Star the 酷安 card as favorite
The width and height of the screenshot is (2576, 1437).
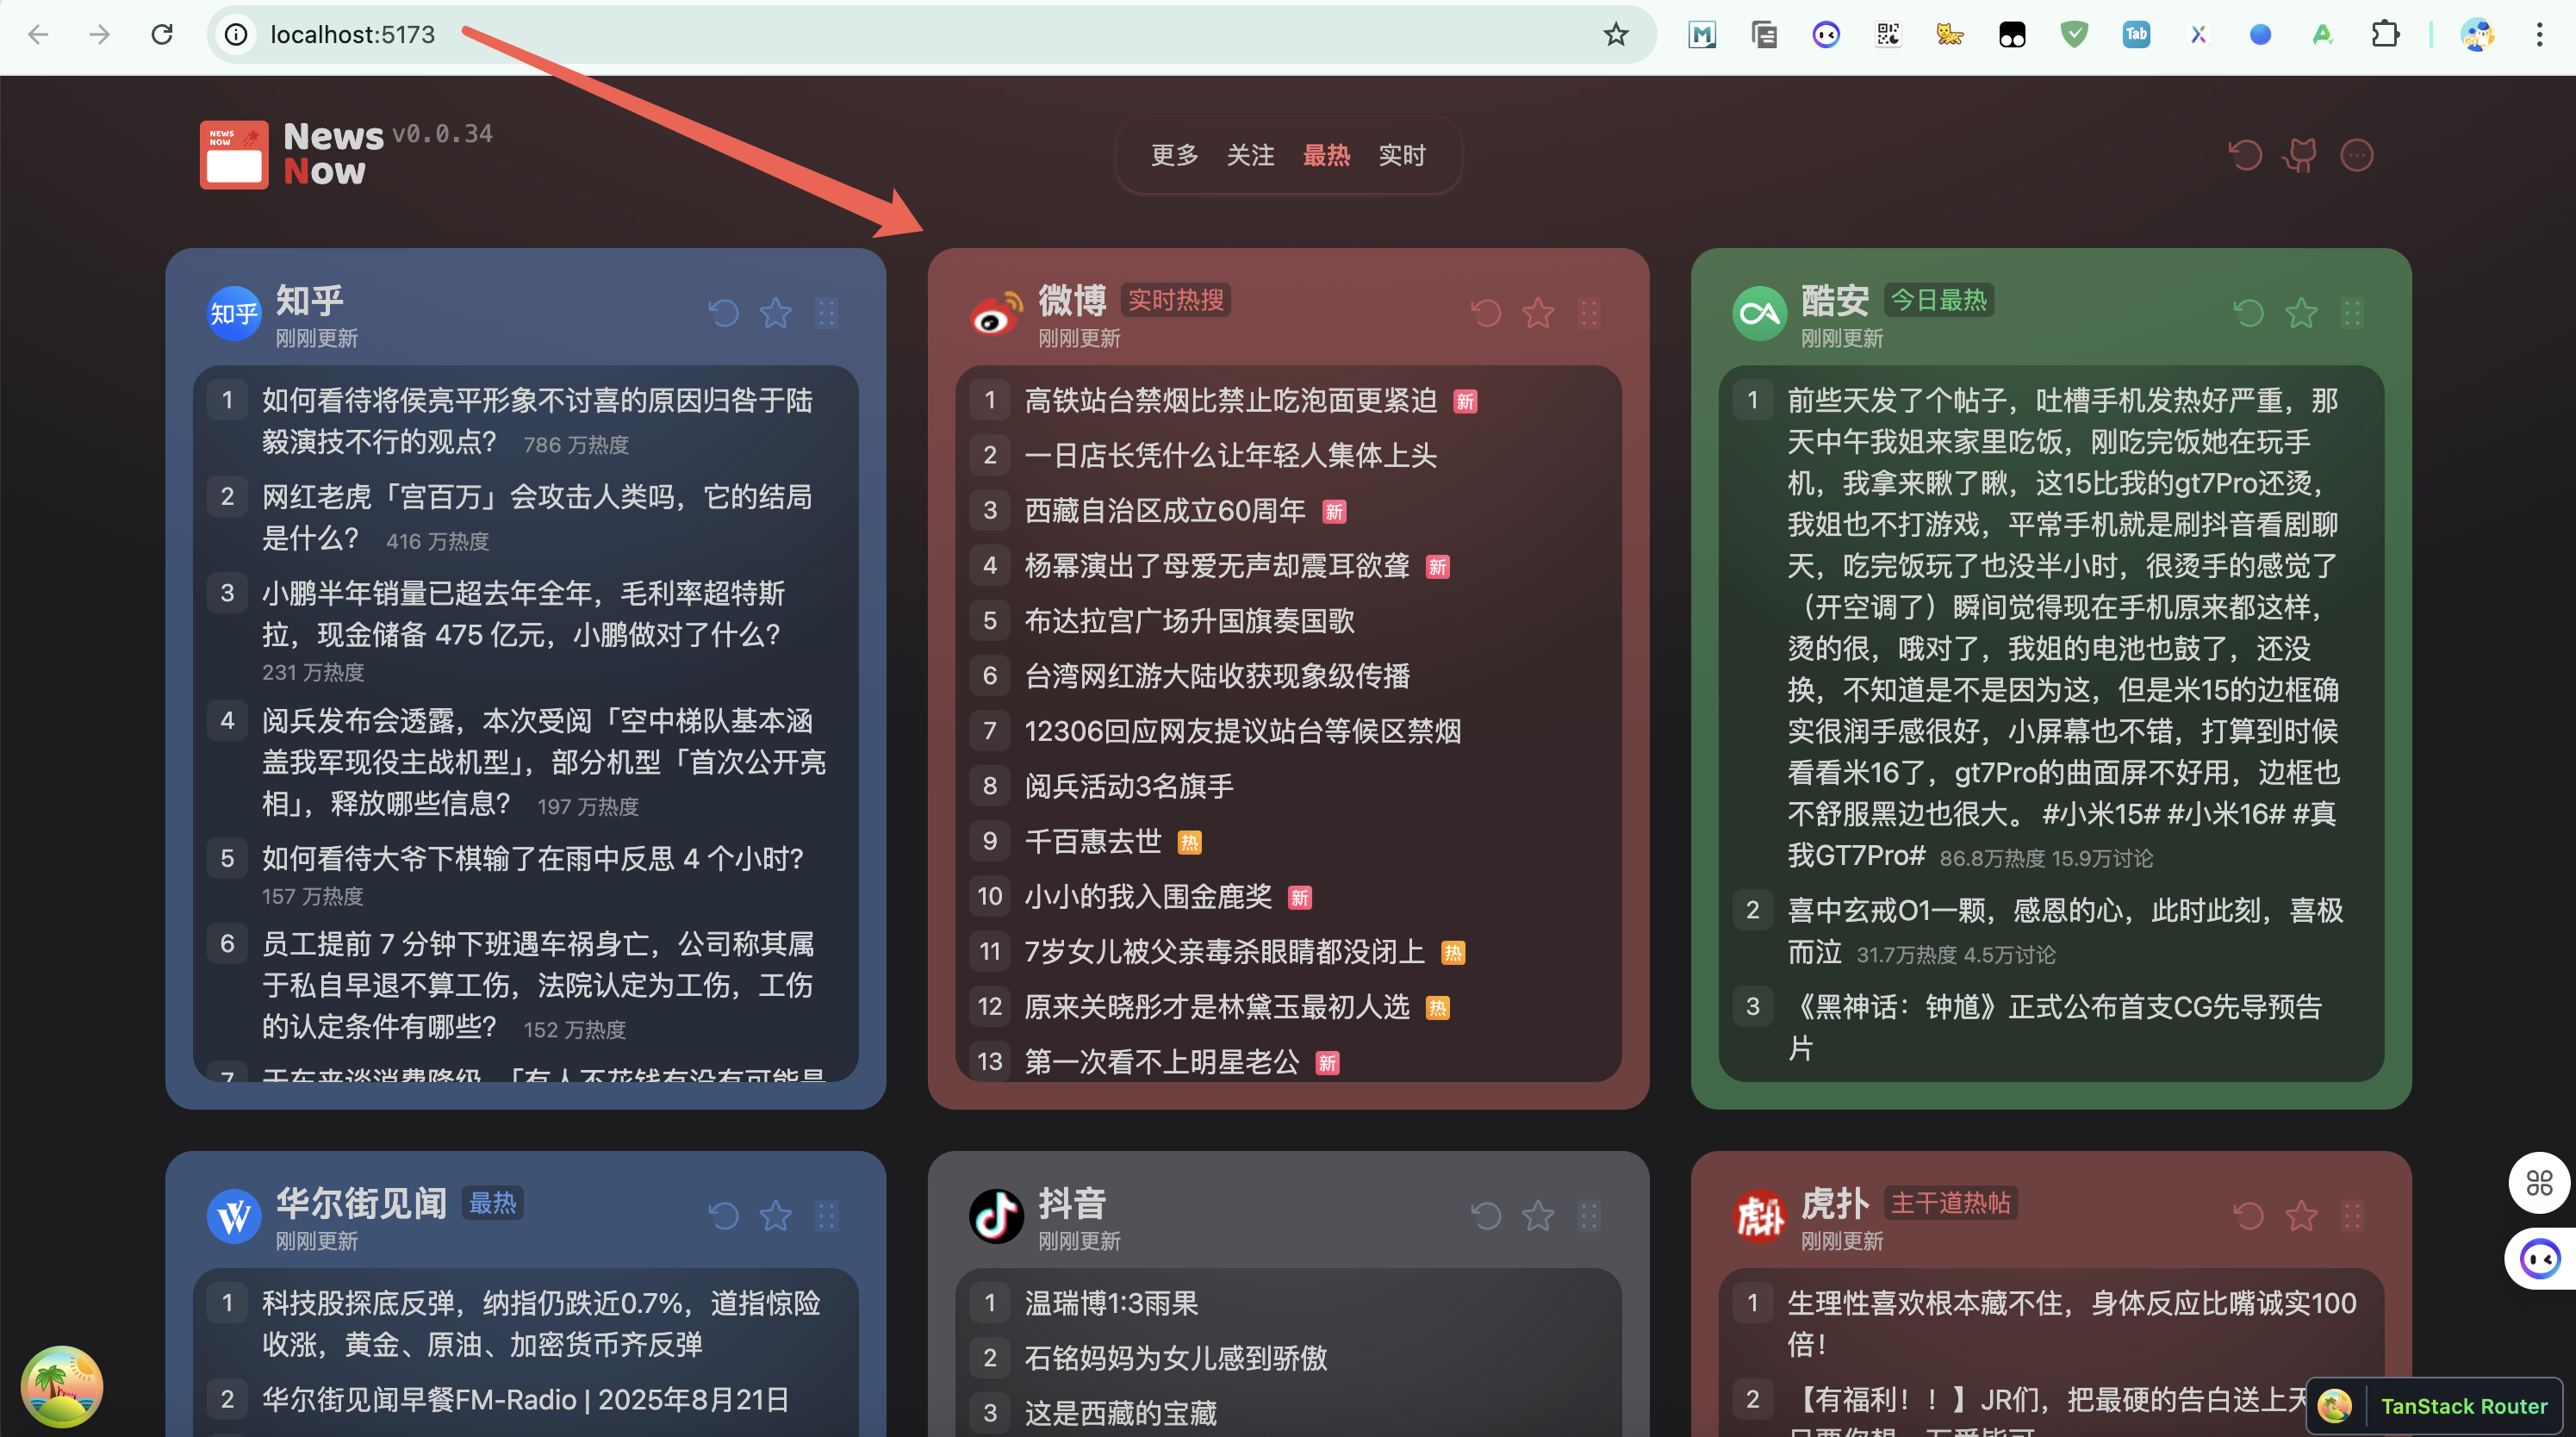[2301, 313]
